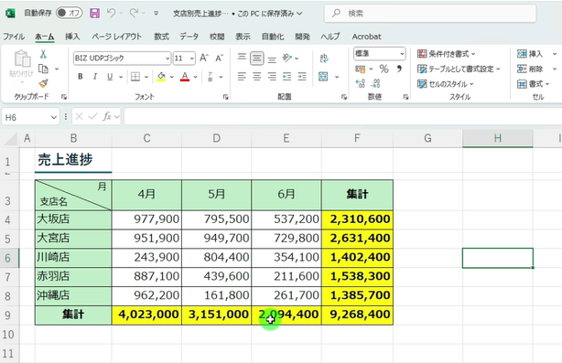Toggle the AutoSave (自動保存) switch

[70, 13]
